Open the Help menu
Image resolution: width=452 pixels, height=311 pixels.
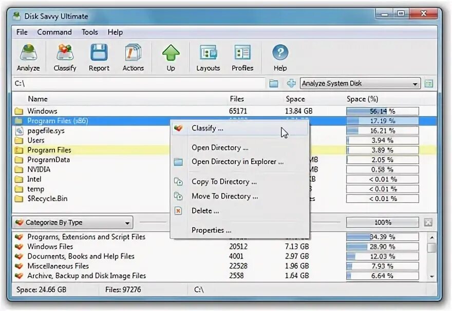(115, 32)
